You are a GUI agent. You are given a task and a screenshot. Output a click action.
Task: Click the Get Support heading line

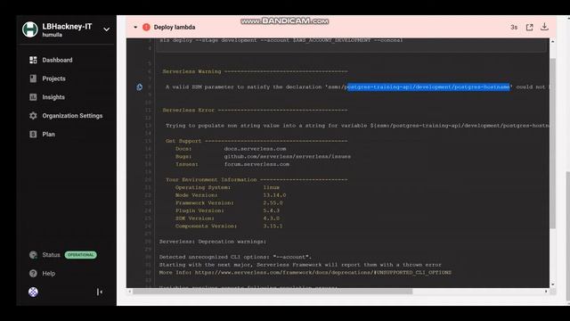[256, 141]
